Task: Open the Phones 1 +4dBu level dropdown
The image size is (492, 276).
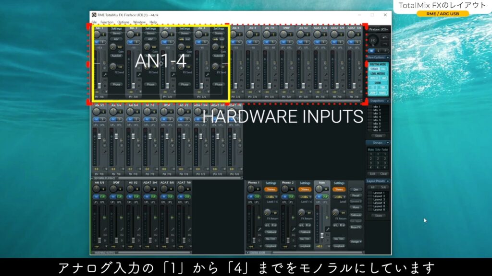Action: click(x=271, y=197)
